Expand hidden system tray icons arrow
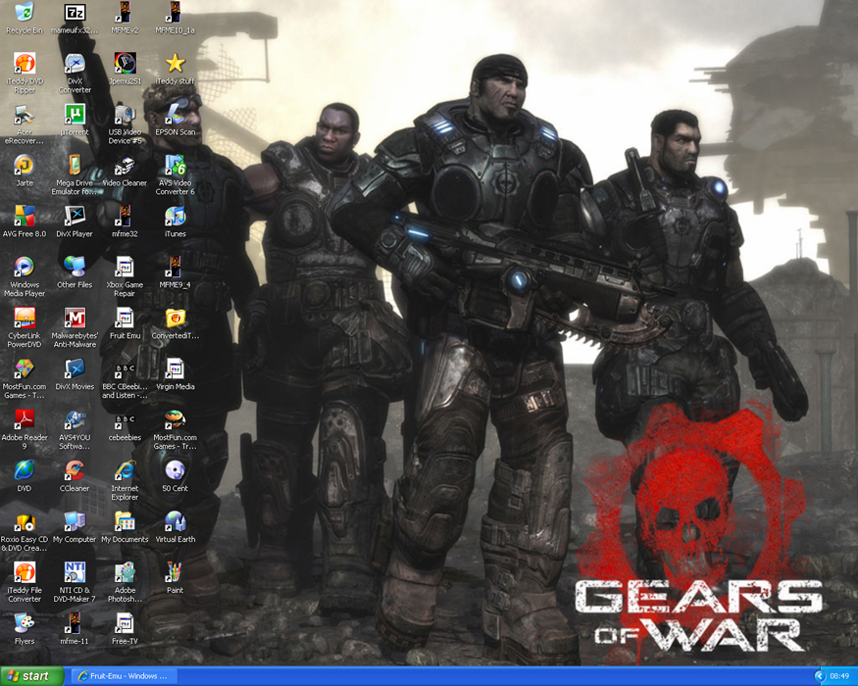Screen dimensions: 858x686 point(819,676)
